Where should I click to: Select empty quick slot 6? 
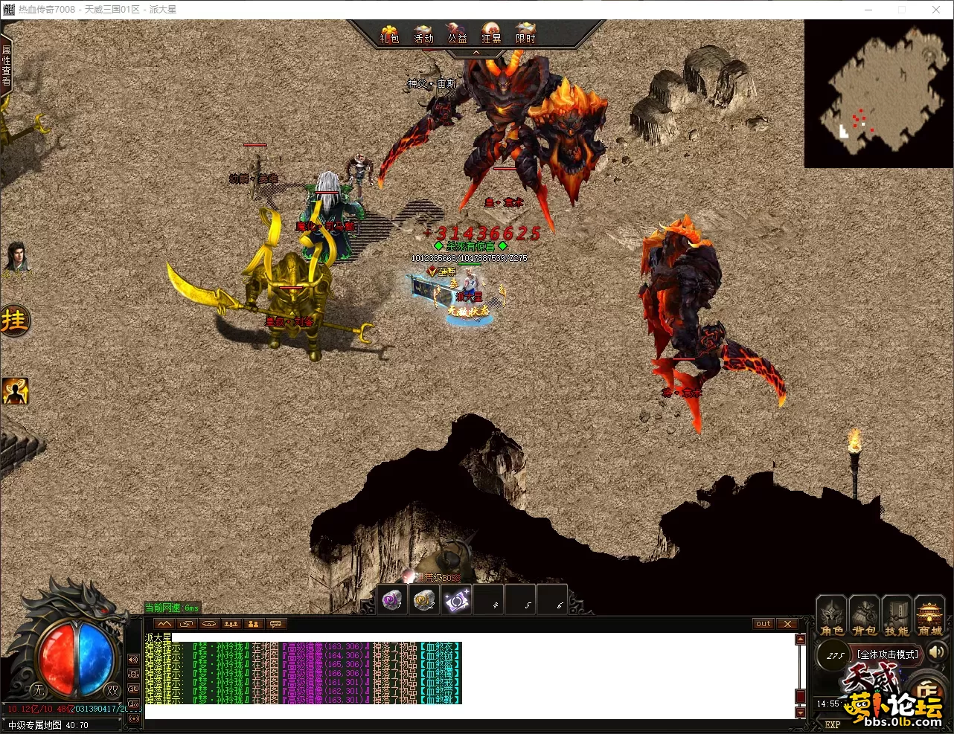[551, 600]
